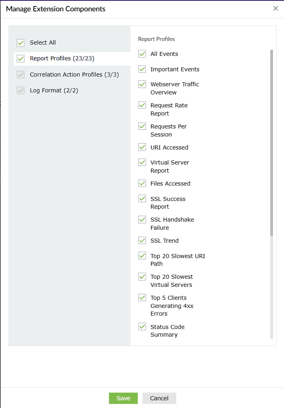Uncheck the Report Profiles category checkbox

click(x=21, y=59)
